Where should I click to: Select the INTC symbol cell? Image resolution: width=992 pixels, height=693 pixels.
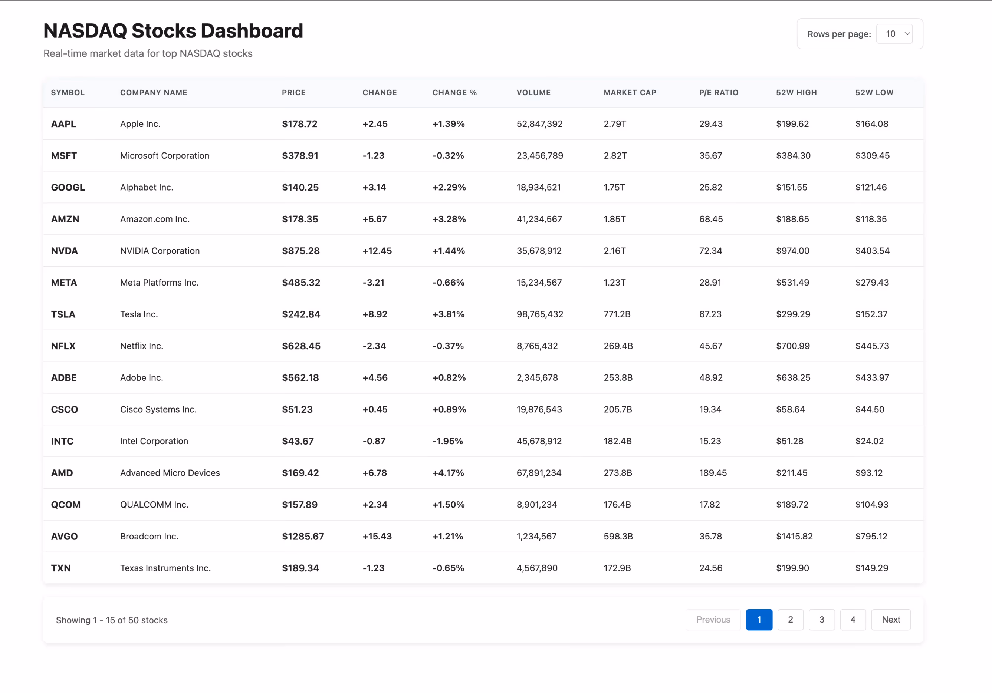(x=62, y=441)
